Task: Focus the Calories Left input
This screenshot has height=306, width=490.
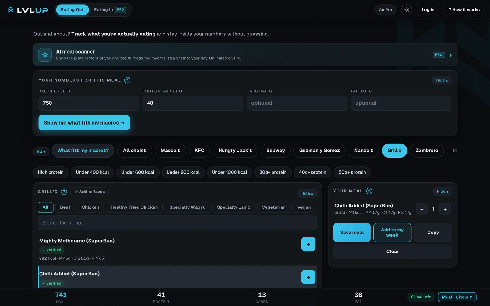Action: tap(89, 103)
